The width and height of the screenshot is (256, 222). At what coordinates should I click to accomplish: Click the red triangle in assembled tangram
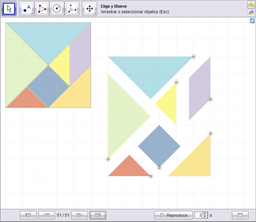pos(27,101)
